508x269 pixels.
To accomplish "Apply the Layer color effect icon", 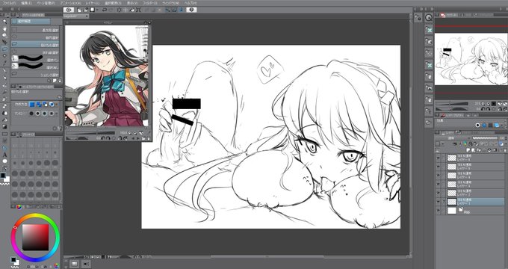I will pos(496,125).
